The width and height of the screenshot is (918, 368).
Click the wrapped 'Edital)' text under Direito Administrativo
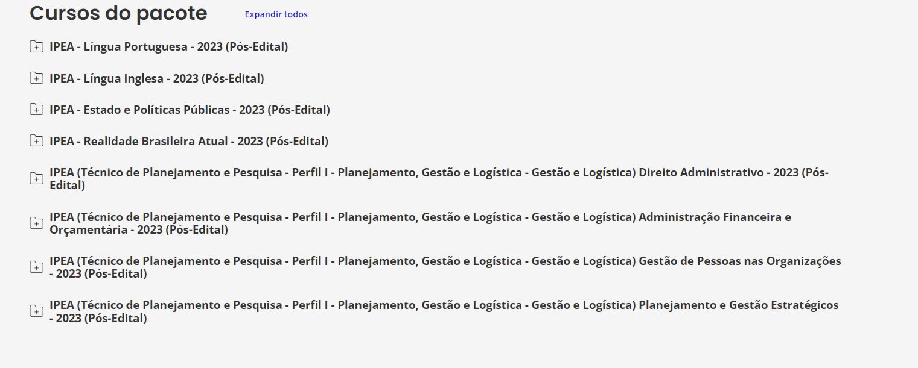pyautogui.click(x=67, y=186)
